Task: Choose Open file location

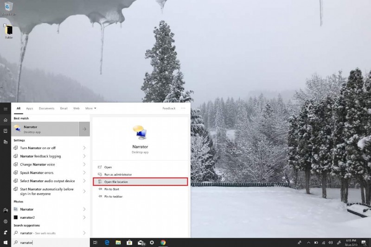Action: coord(141,182)
